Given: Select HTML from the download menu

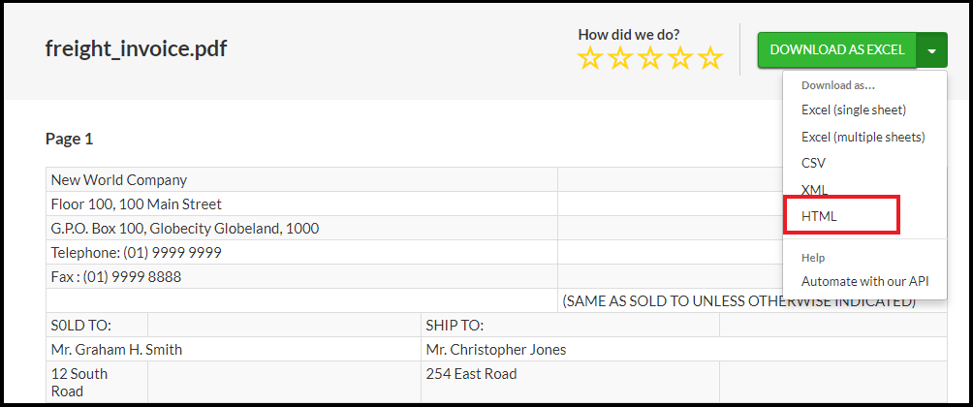Looking at the screenshot, I should 819,216.
